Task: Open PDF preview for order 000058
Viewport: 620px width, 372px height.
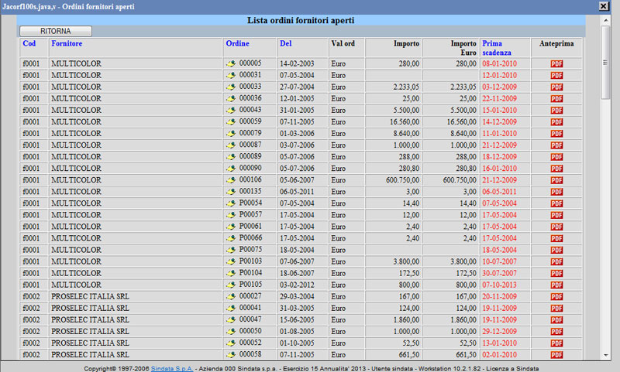Action: click(x=556, y=355)
